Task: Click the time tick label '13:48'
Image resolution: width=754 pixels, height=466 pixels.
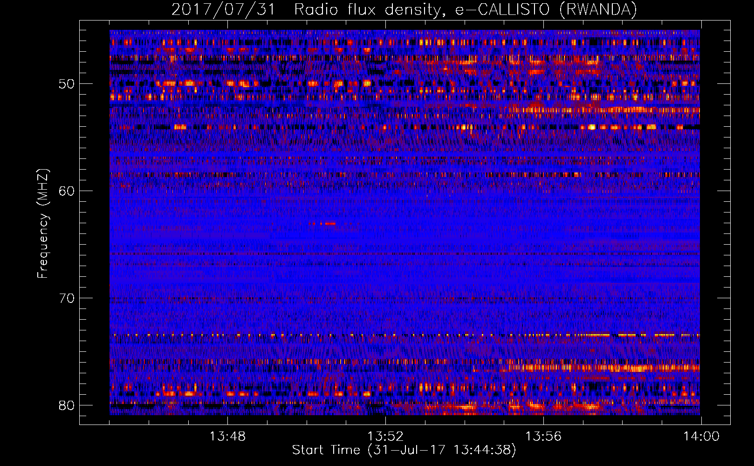Action: click(x=227, y=437)
